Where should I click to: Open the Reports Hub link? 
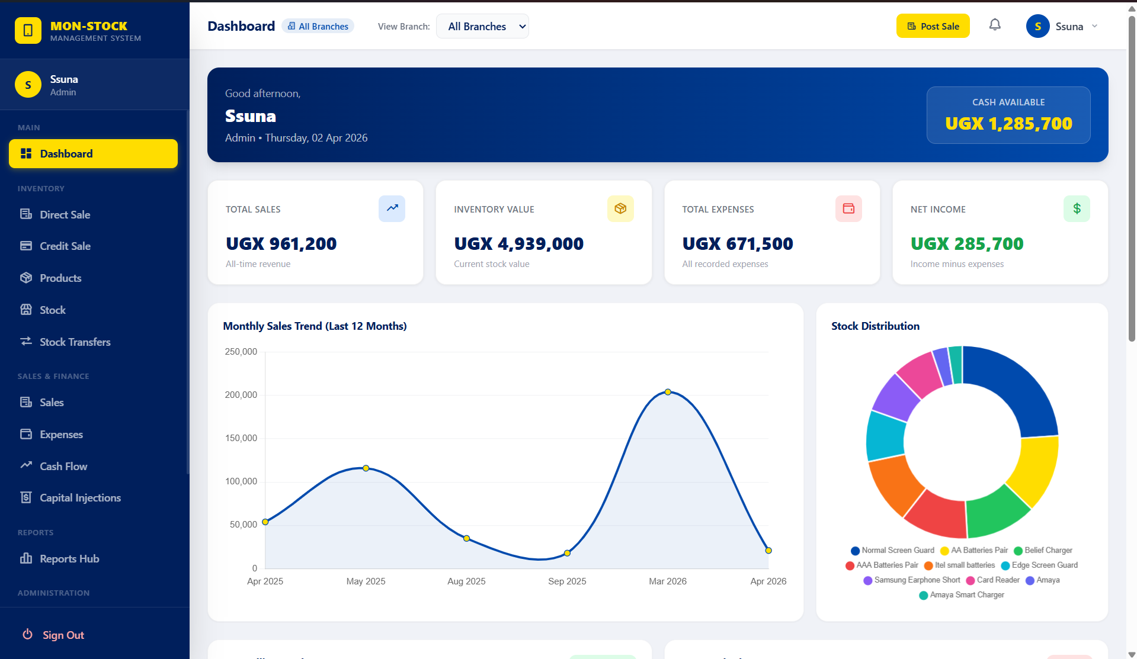[x=69, y=558]
